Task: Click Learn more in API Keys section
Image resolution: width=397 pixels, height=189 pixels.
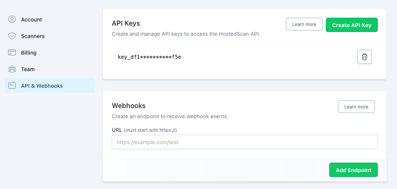Action: [x=304, y=24]
